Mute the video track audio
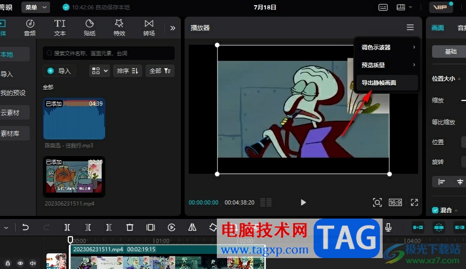The image size is (466, 269). 33,263
